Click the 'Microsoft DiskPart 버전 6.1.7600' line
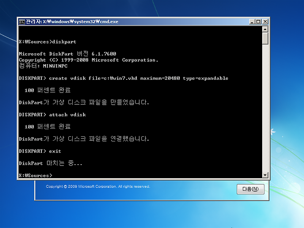304x228 pixels. coord(68,54)
